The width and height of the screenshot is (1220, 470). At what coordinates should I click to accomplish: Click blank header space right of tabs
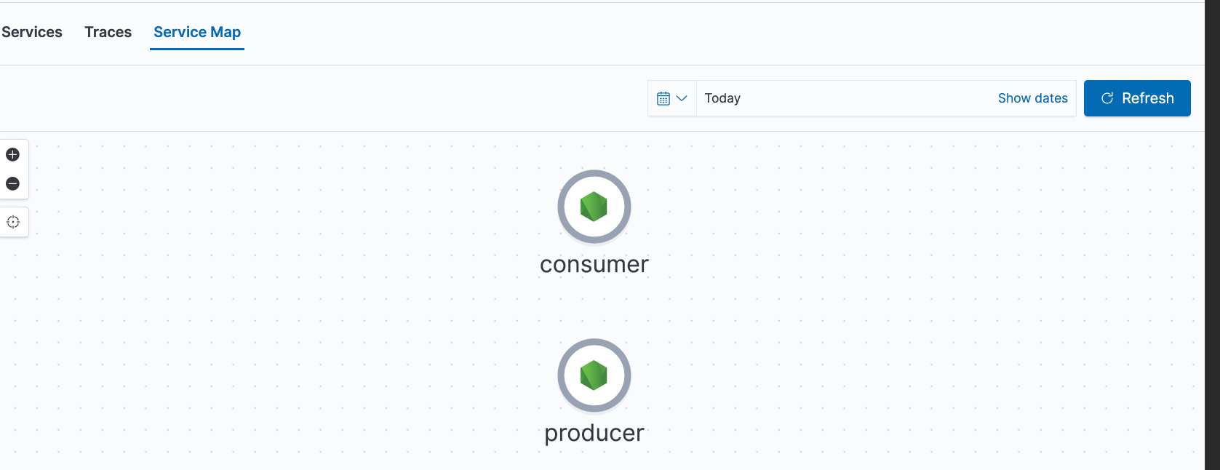tap(655, 33)
